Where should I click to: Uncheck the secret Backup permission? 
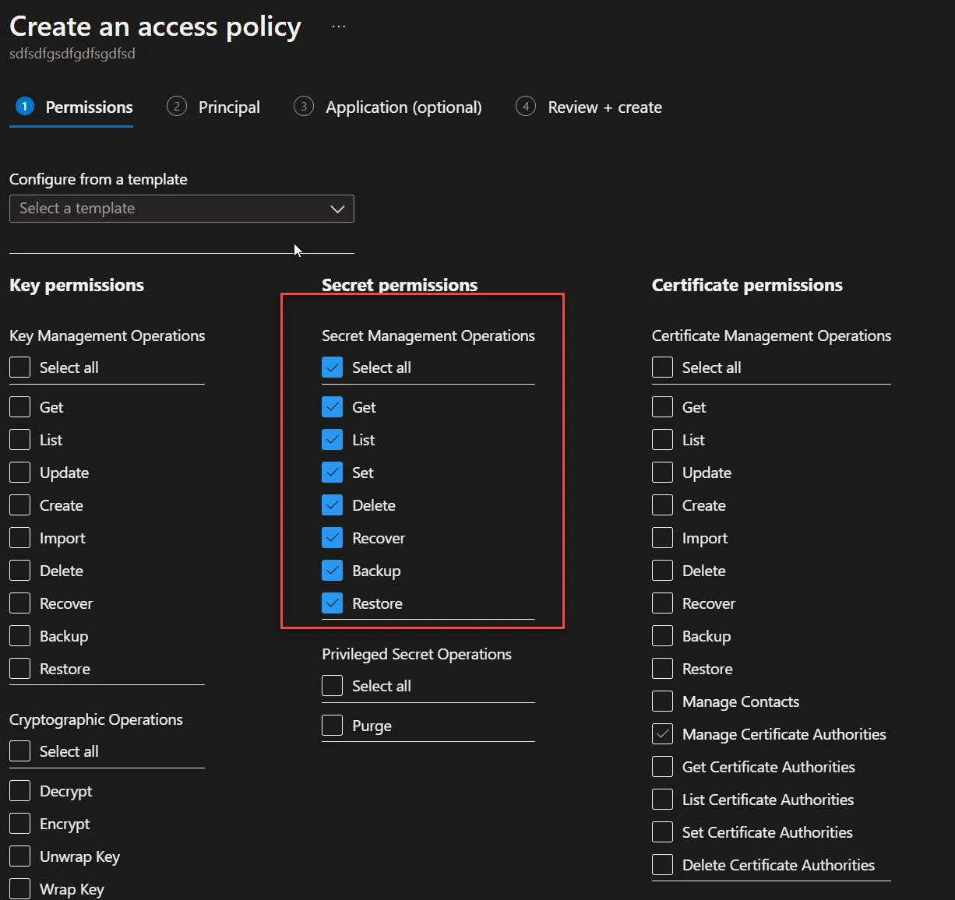click(x=333, y=571)
